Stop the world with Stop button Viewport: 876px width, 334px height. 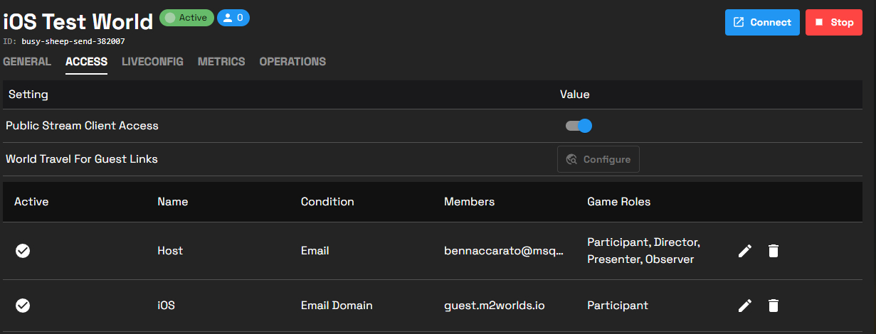[834, 22]
